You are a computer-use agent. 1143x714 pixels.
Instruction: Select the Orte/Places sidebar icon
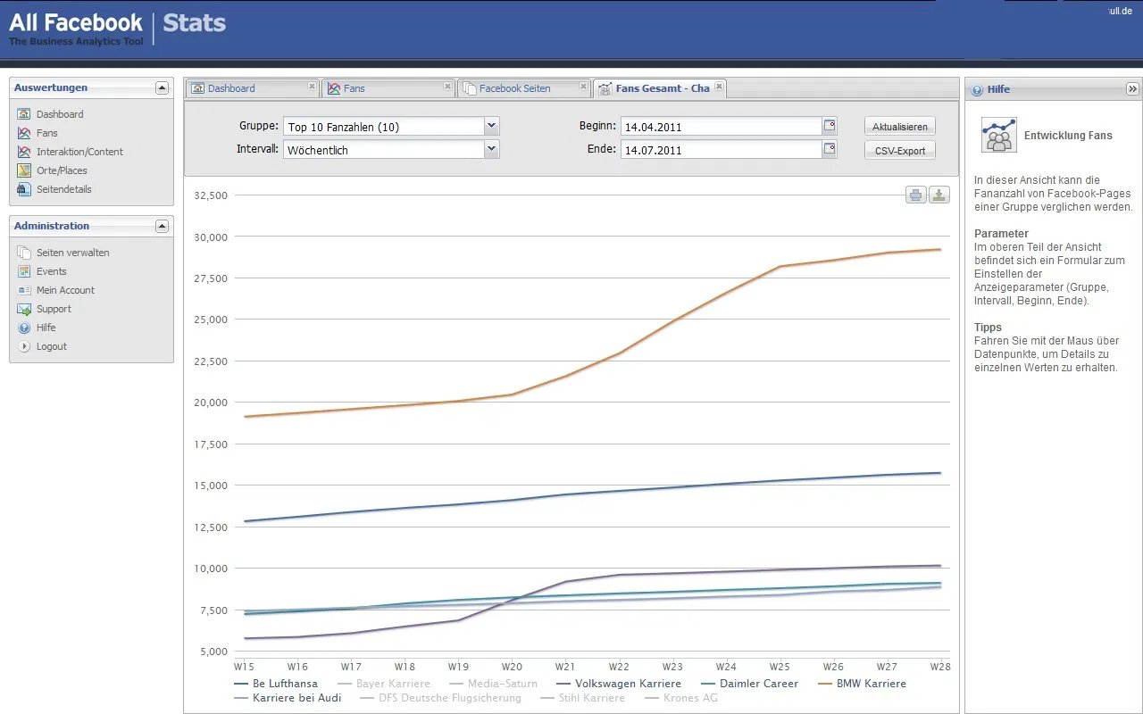pos(24,170)
